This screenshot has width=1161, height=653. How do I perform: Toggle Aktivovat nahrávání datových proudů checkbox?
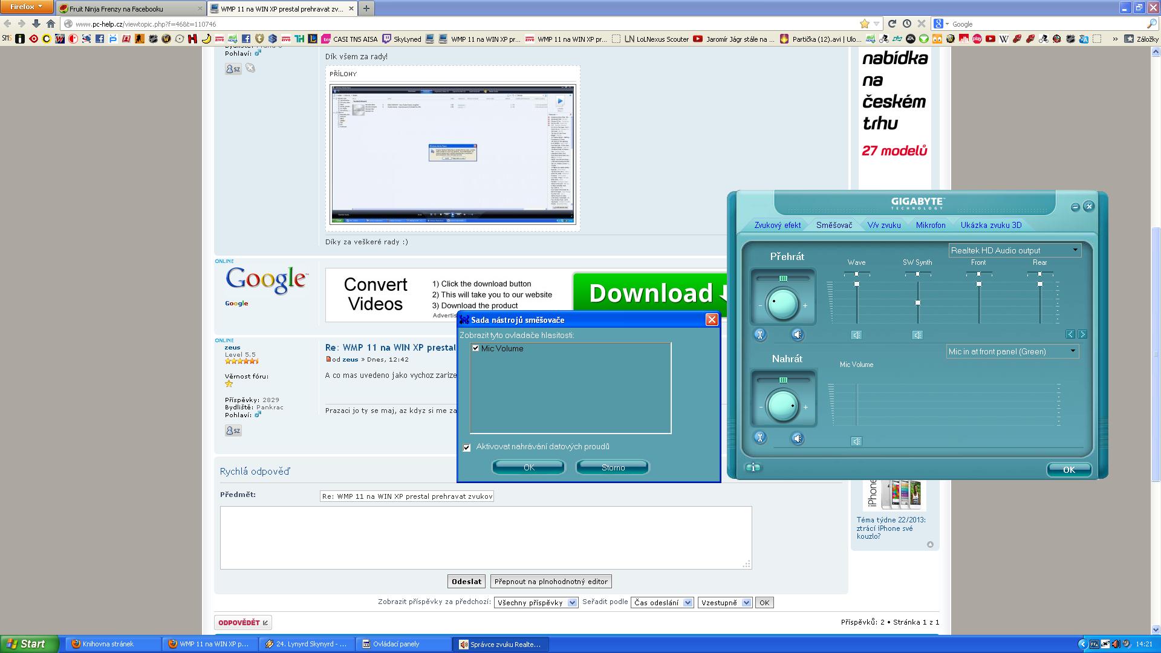(467, 447)
